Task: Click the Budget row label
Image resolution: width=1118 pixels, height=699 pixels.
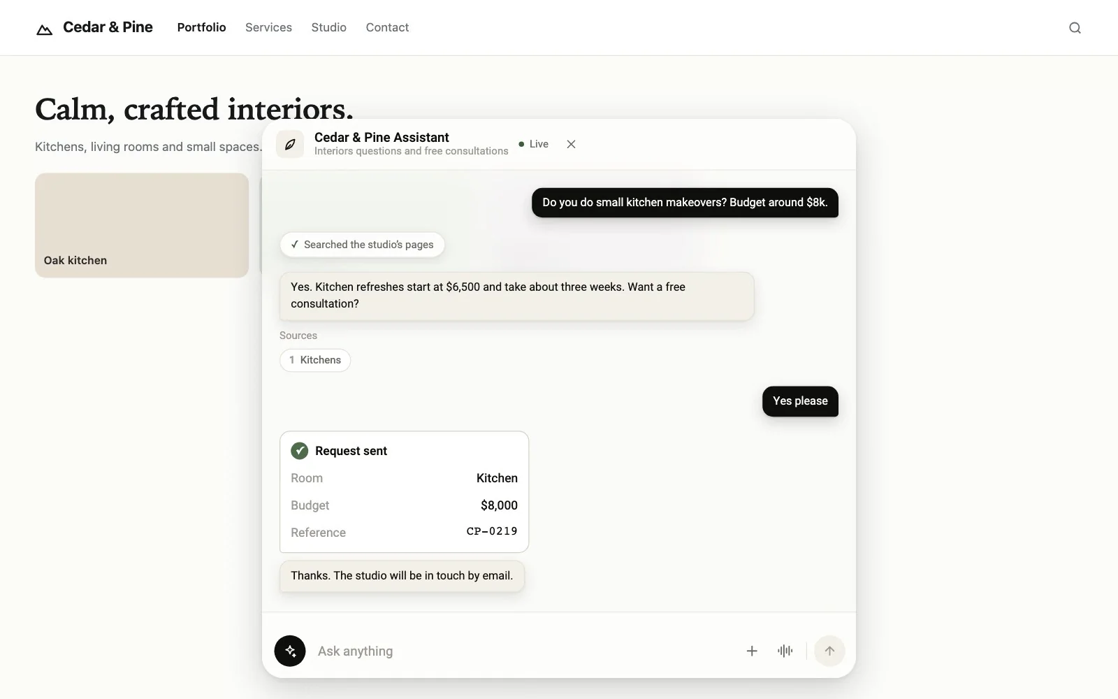Action: point(310,505)
